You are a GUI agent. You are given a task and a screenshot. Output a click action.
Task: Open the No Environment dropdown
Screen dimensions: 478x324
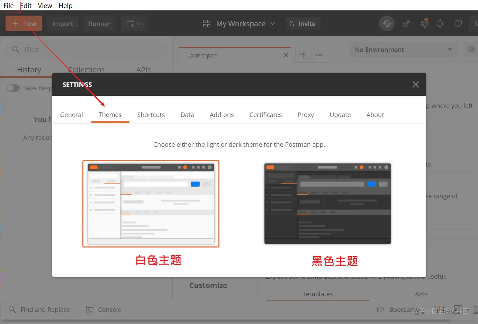[x=403, y=50]
